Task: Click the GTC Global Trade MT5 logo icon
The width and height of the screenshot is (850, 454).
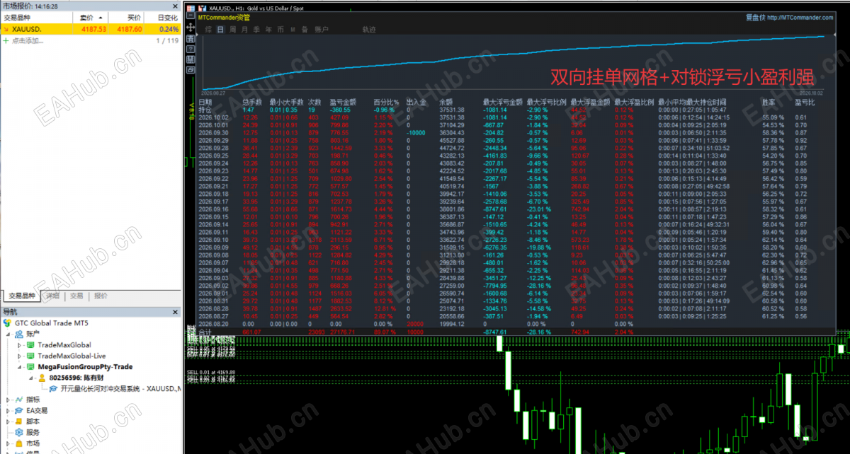Action: (7, 322)
